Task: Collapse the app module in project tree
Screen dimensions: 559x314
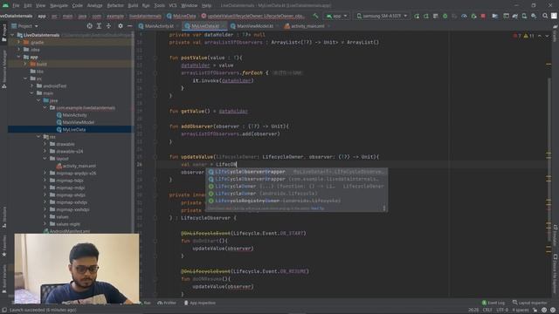Action: point(19,57)
